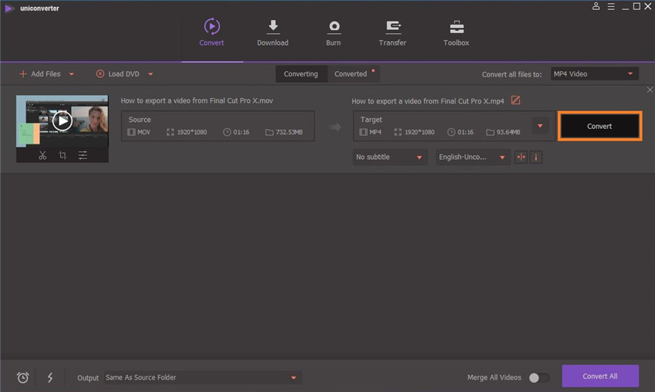Open the hamburger menu icon

pyautogui.click(x=611, y=7)
